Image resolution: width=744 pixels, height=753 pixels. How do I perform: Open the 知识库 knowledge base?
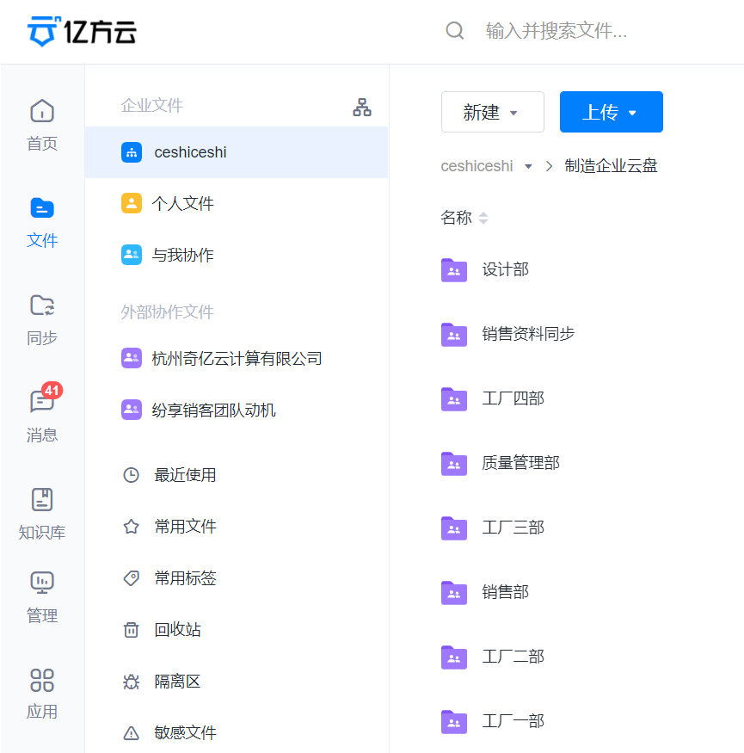click(41, 513)
